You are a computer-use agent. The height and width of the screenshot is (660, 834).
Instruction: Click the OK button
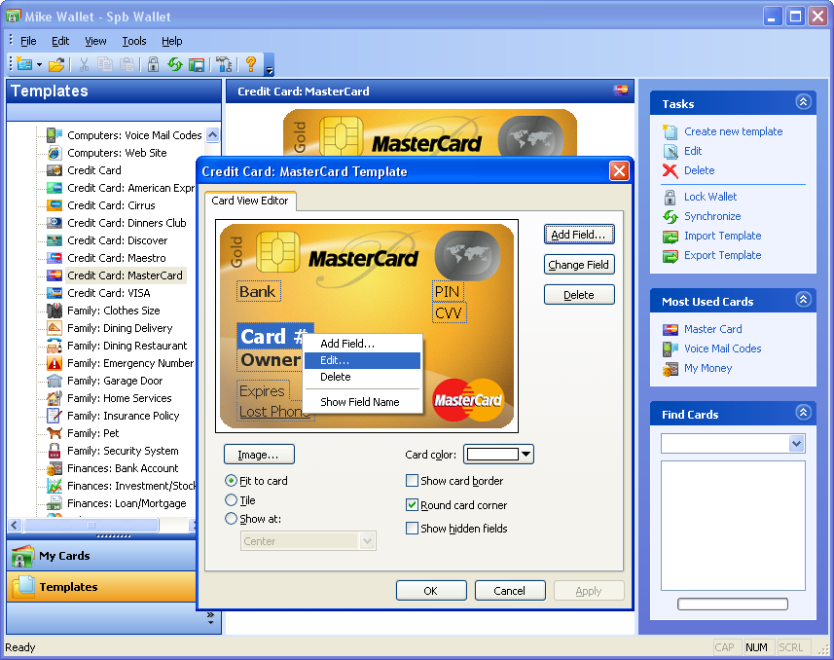pyautogui.click(x=431, y=591)
